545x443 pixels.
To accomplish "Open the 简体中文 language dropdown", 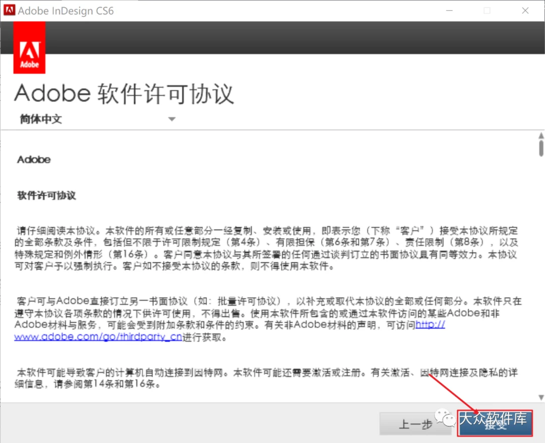I will click(x=98, y=119).
